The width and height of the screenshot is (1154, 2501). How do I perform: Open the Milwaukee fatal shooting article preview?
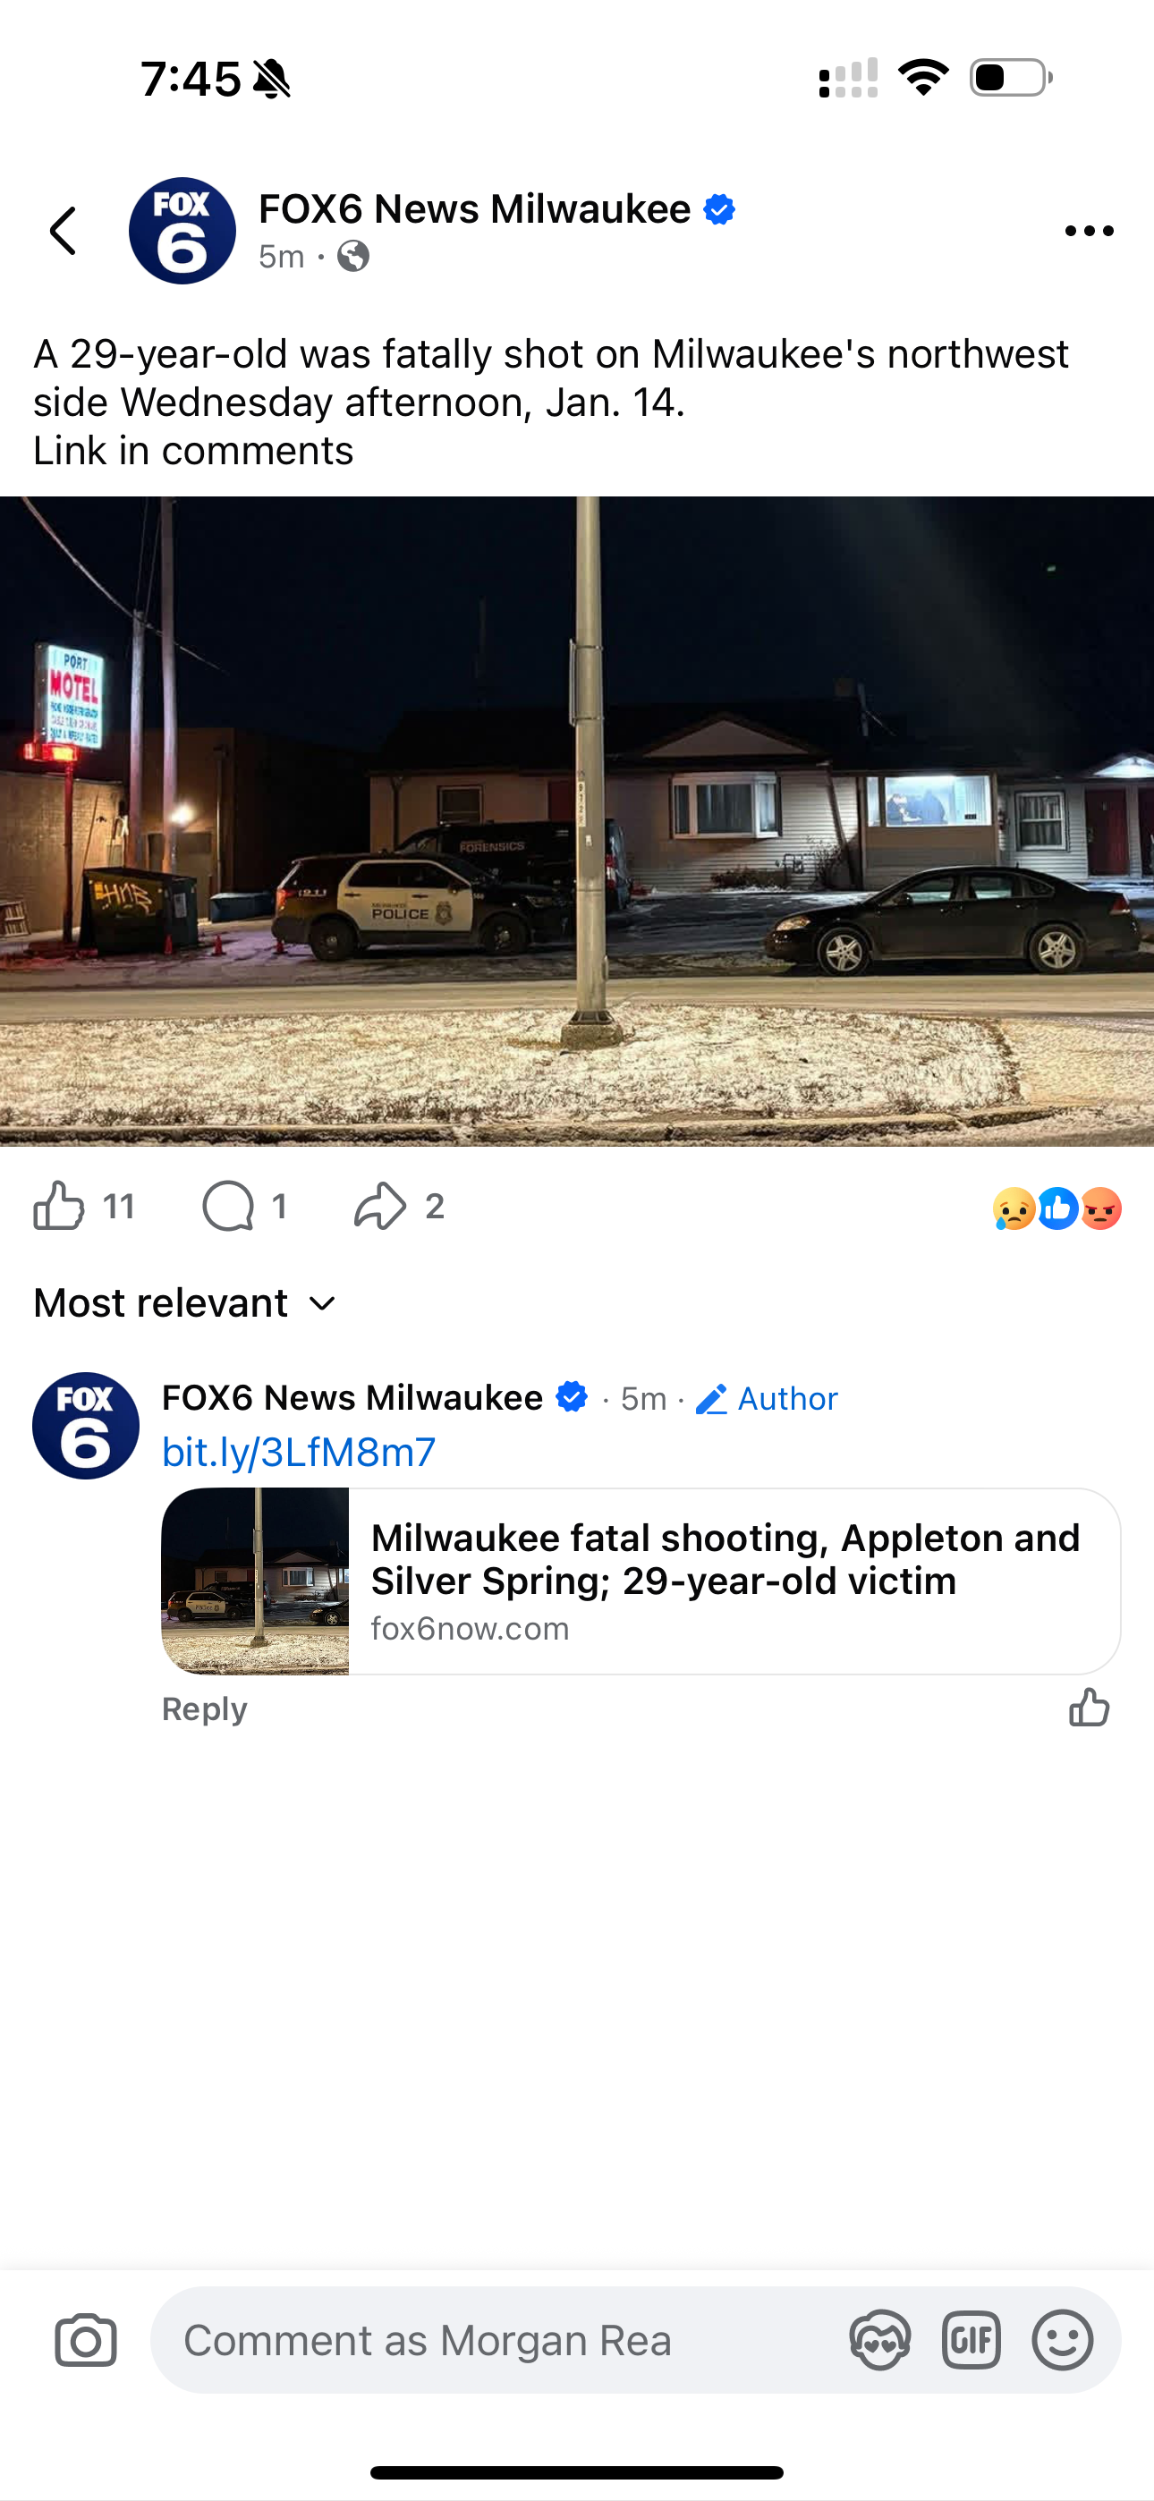click(x=641, y=1581)
